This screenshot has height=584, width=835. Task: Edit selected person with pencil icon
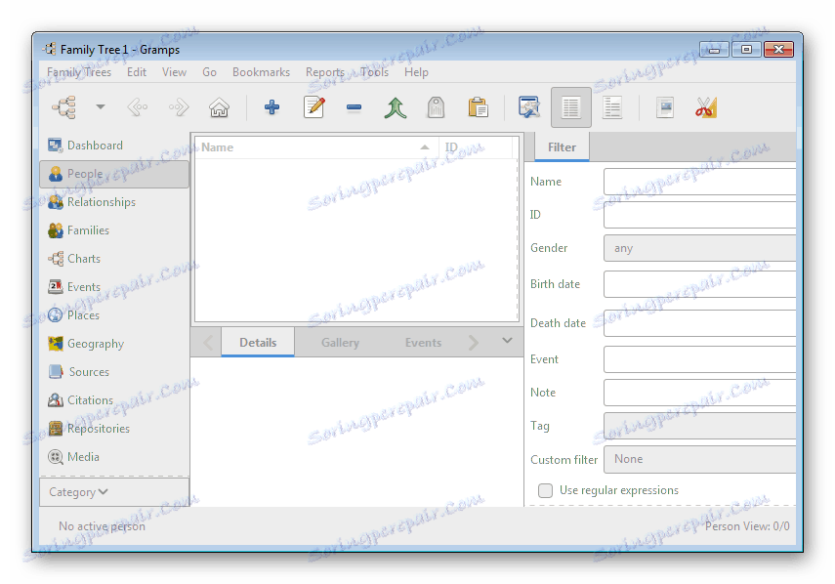click(x=313, y=107)
